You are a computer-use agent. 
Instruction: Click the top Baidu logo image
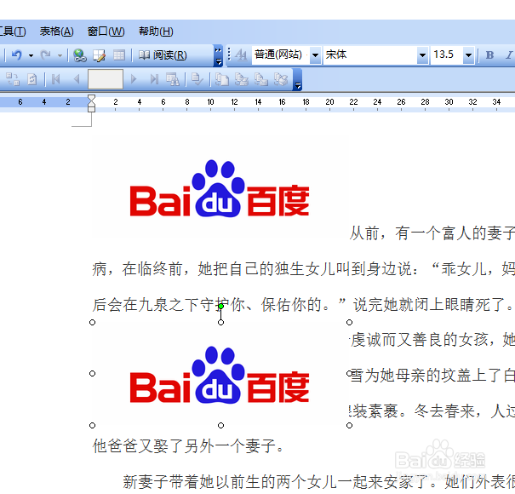click(220, 188)
